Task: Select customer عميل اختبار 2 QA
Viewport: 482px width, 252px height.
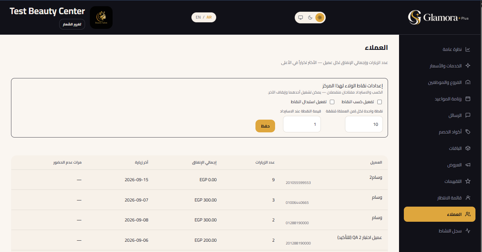Action: tap(360, 238)
